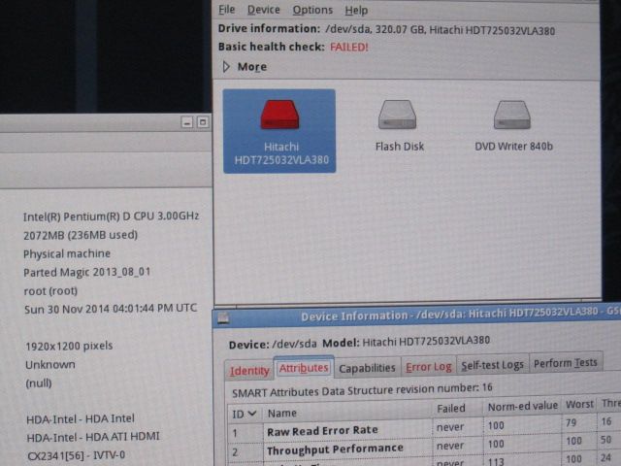Screen dimensions: 621x466
Task: Open the Device menu
Action: [x=263, y=10]
